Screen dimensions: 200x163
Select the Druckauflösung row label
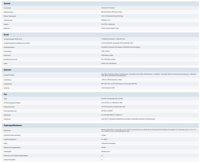pos(8,51)
